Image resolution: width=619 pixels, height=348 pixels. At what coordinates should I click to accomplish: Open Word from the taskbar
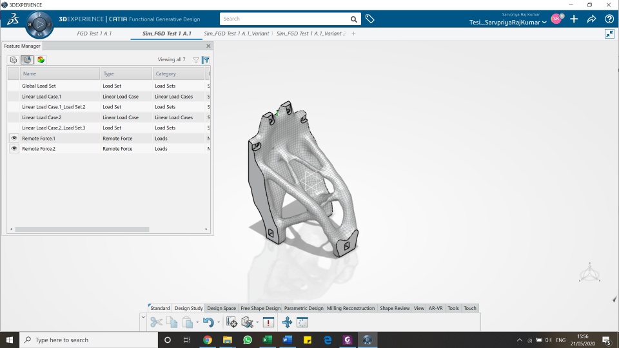(x=288, y=340)
